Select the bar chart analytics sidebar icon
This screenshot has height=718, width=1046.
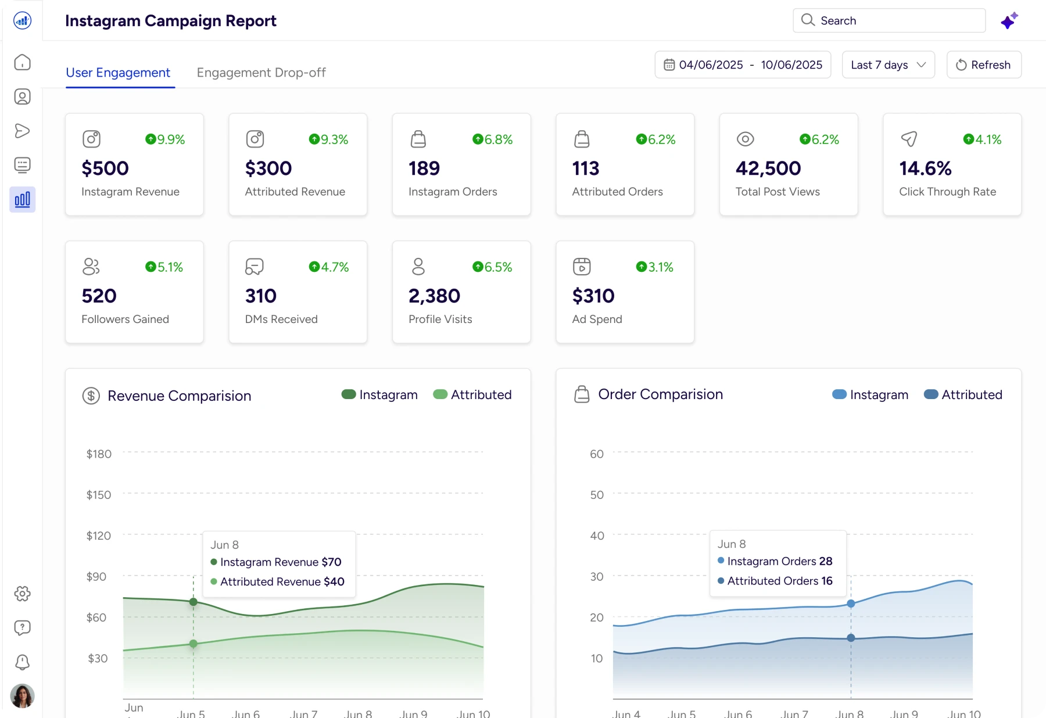(x=22, y=200)
